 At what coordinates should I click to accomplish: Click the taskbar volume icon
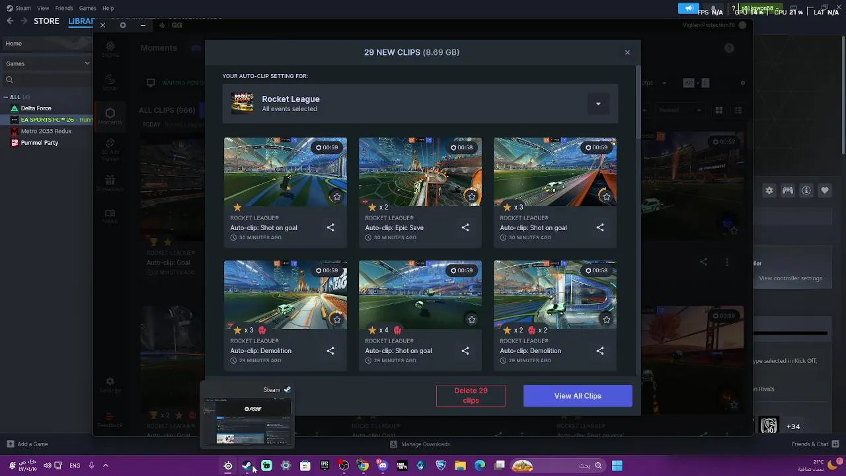47,465
